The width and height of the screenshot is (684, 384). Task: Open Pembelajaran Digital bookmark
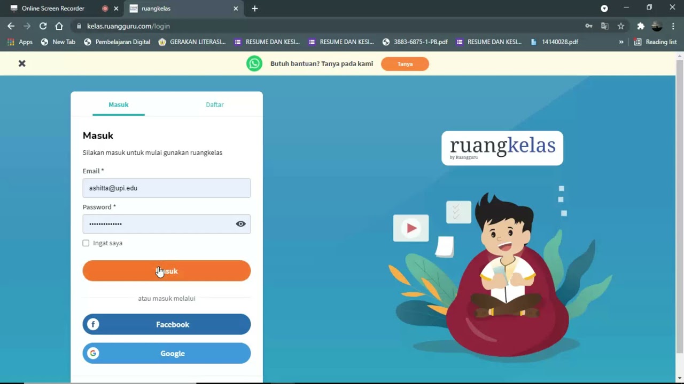click(x=117, y=42)
